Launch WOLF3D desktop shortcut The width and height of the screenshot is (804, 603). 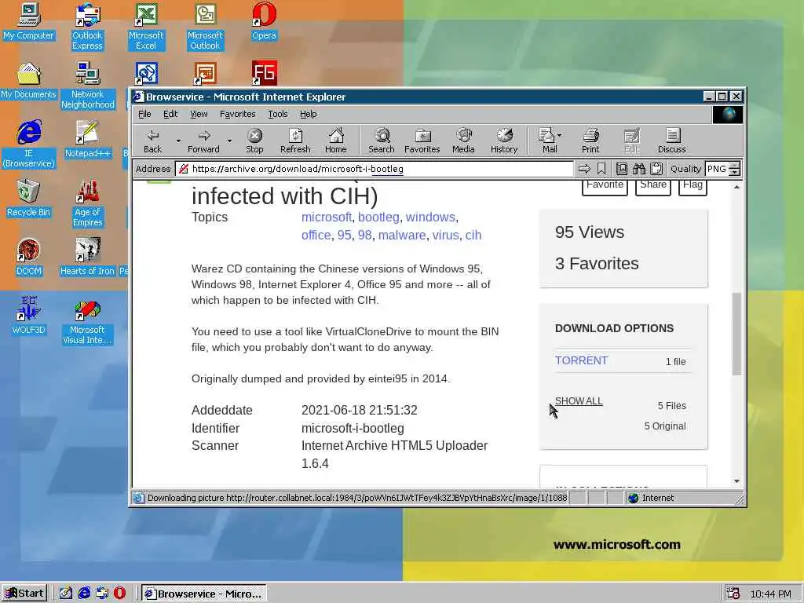click(x=29, y=316)
